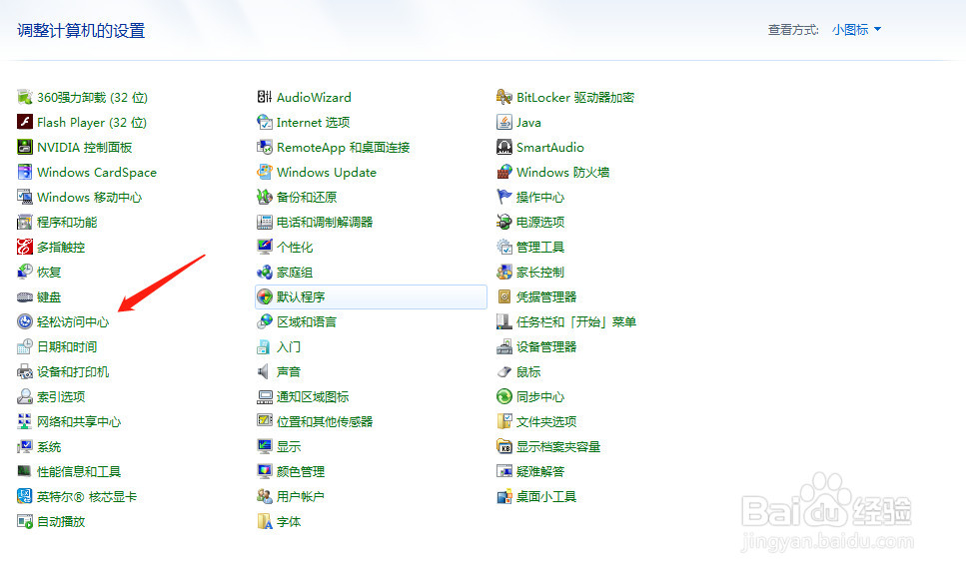Open the 家长控制 link
Viewport: 966px width, 575px height.
click(x=540, y=273)
